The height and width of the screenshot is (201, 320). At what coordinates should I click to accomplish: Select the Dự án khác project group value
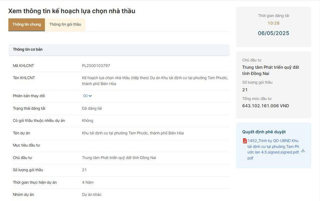point(91,195)
